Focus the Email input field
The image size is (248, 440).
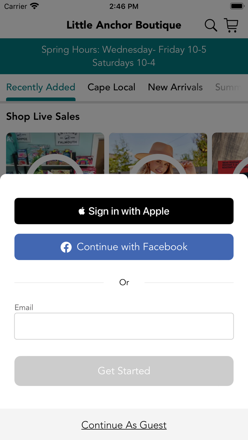[124, 326]
